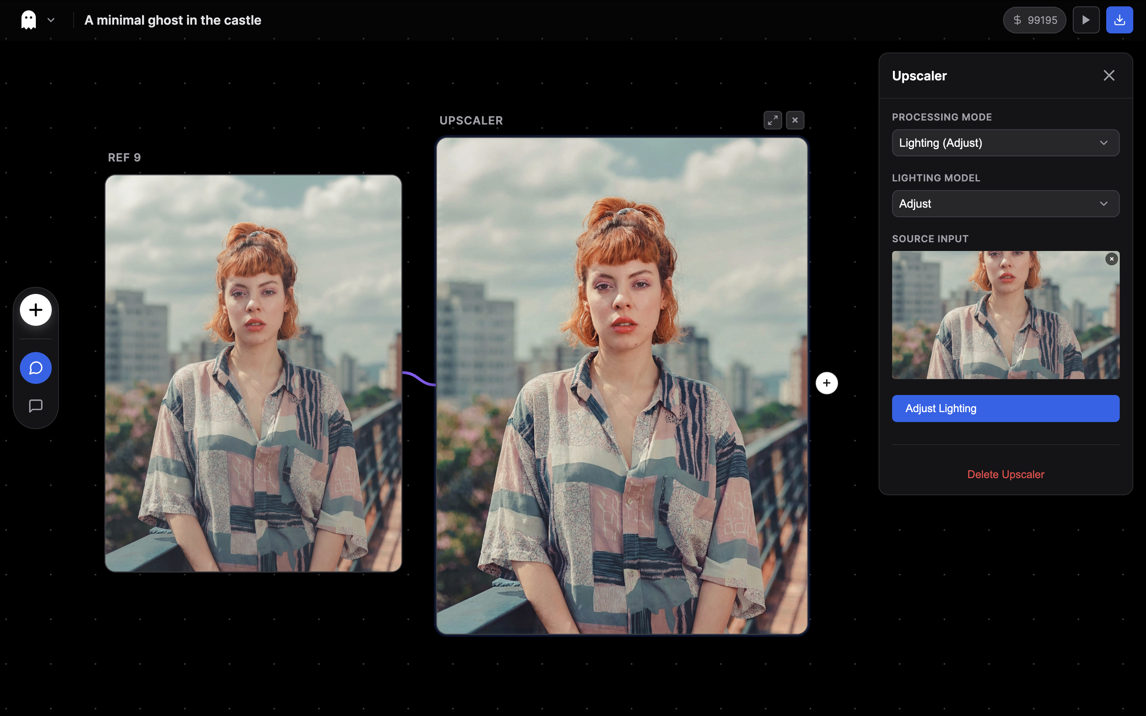Click the plus button in the left sidebar
1146x716 pixels.
(35, 310)
